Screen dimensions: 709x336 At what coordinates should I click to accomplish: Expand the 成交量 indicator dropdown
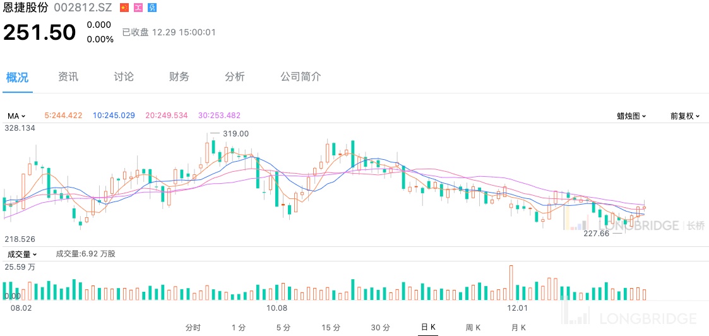21,254
